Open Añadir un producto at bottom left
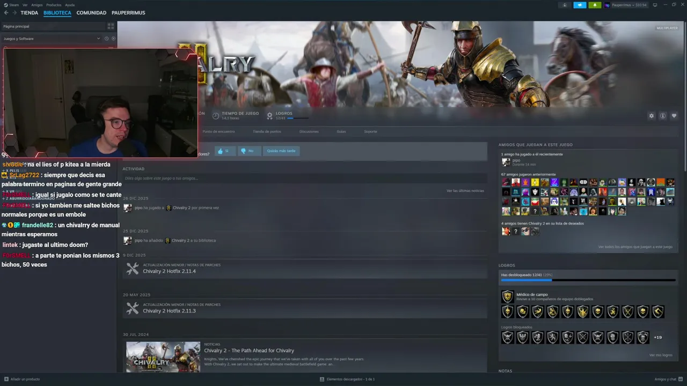Screen dimensions: 687x386 (x=22, y=379)
